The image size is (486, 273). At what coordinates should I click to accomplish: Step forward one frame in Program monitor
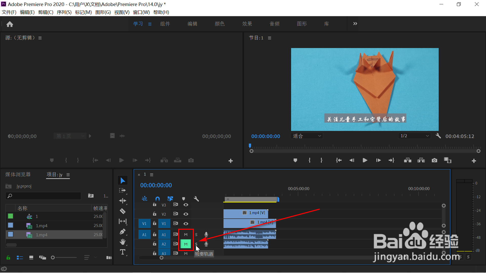click(x=378, y=160)
